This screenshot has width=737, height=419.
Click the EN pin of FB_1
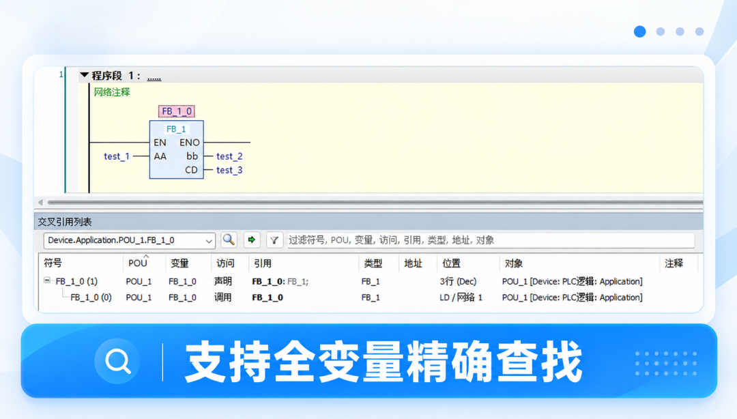click(160, 143)
